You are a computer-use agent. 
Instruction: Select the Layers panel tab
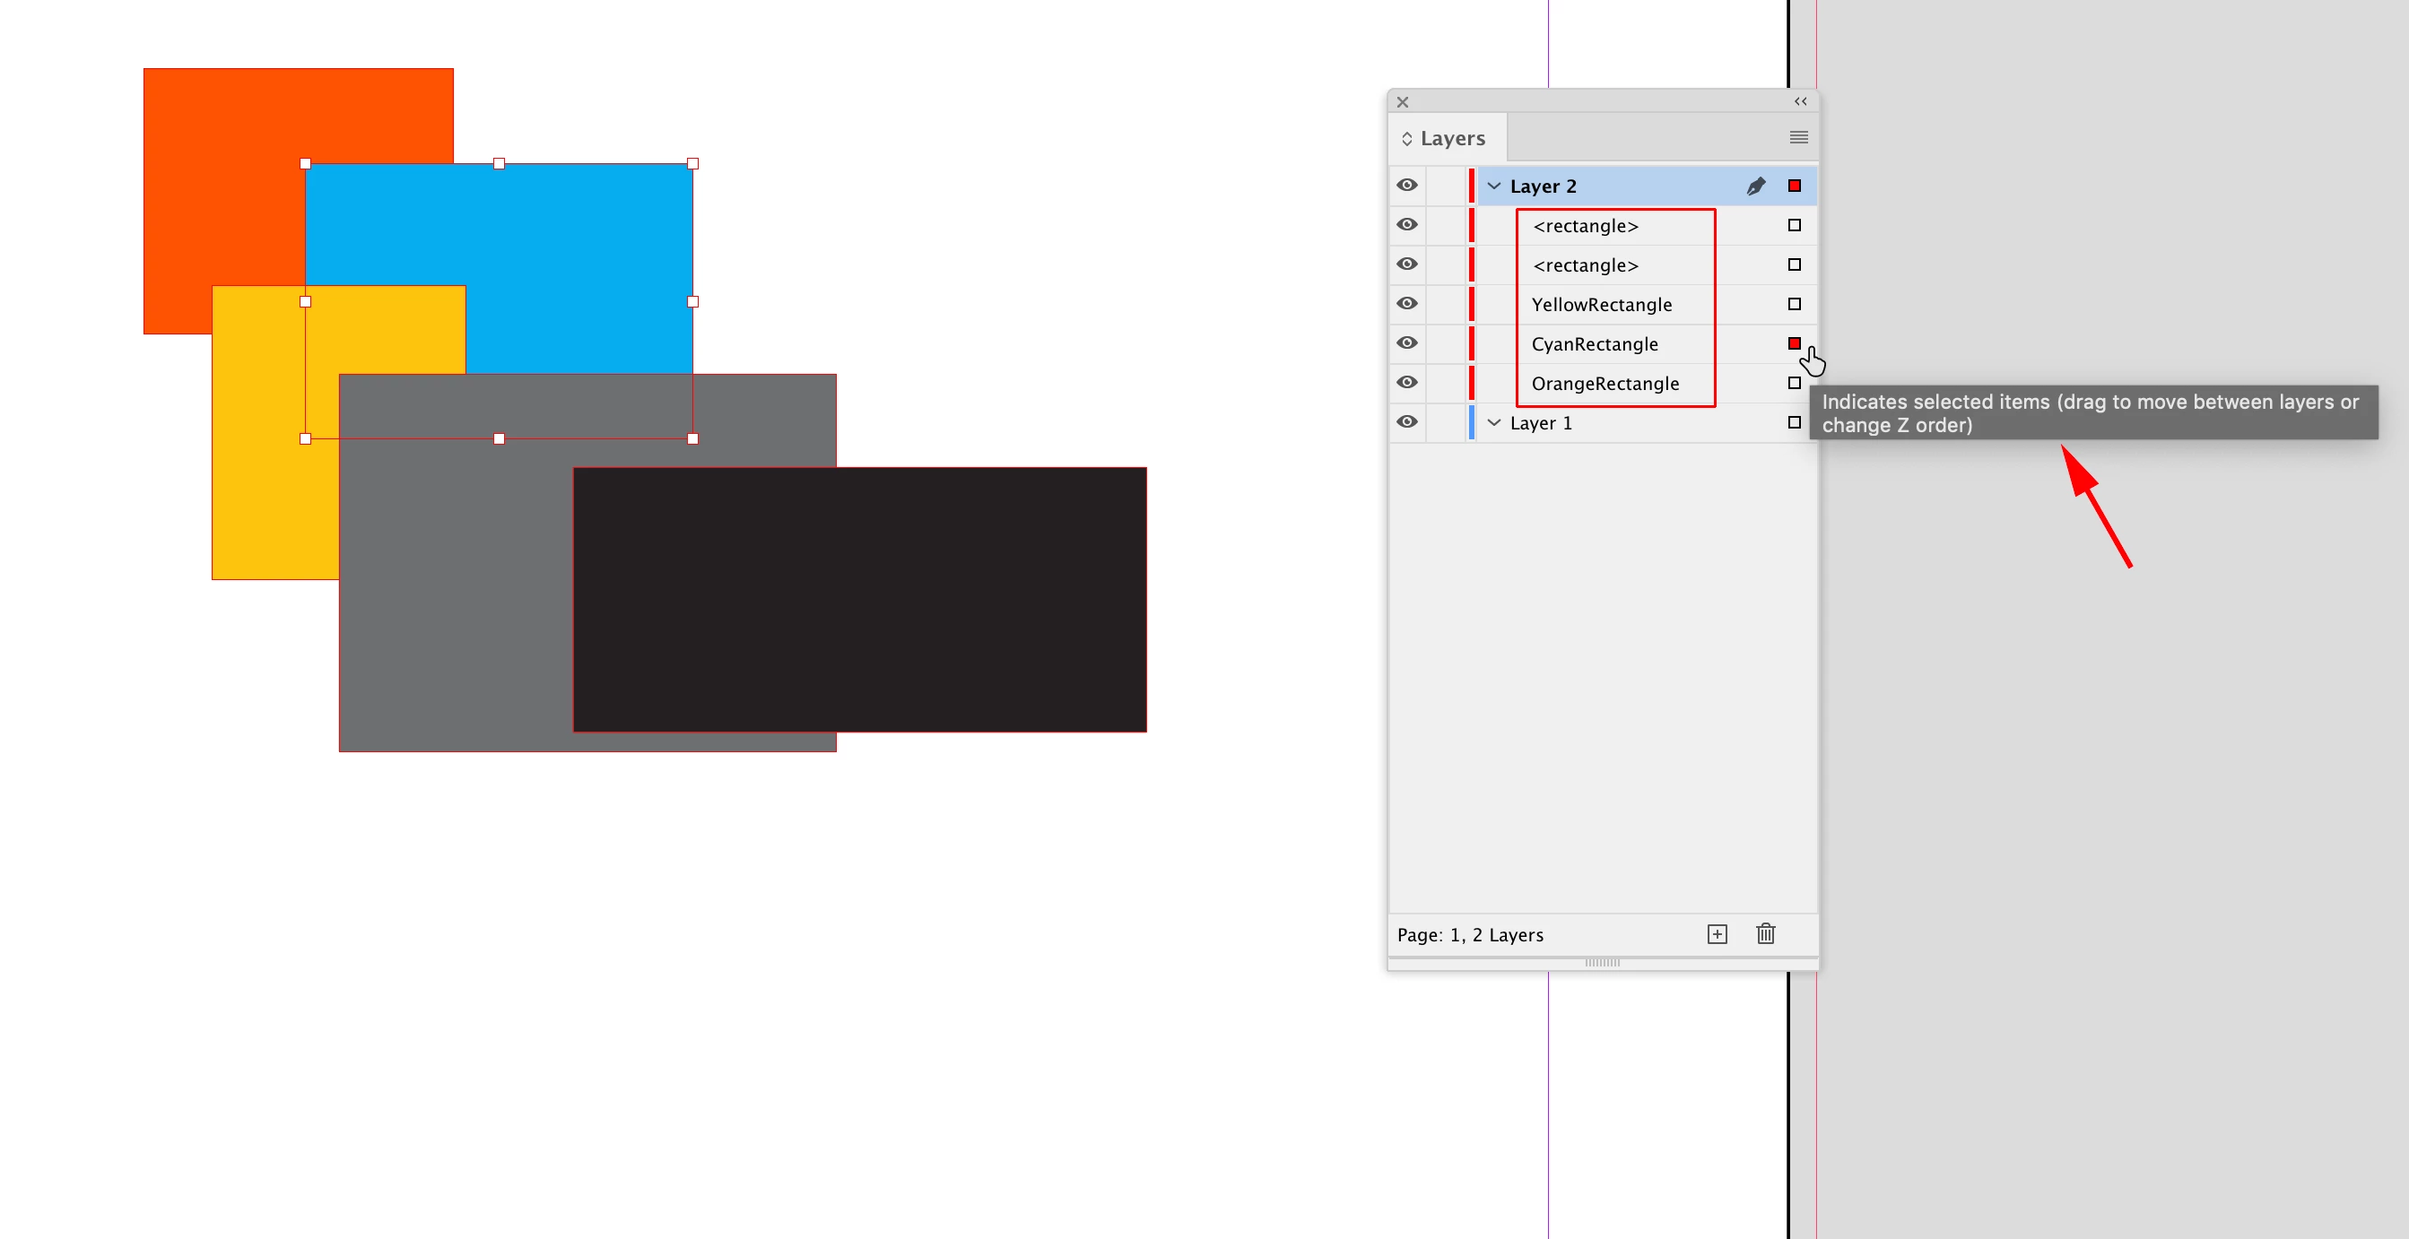pos(1452,138)
